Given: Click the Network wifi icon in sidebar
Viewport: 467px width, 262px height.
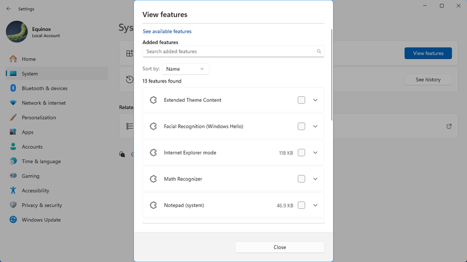Looking at the screenshot, I should (13, 103).
